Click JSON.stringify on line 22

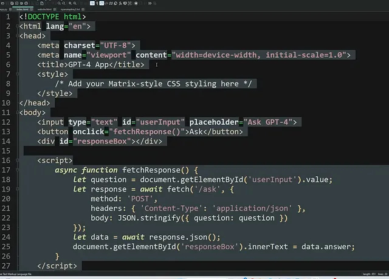click(x=149, y=218)
